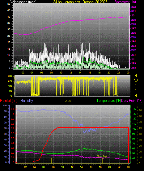Click the green 'Temperature (°F)' legend label

[109, 101]
